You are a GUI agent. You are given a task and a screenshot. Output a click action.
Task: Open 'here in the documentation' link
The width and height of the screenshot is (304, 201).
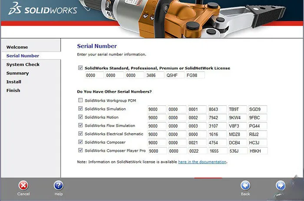tap(202, 162)
